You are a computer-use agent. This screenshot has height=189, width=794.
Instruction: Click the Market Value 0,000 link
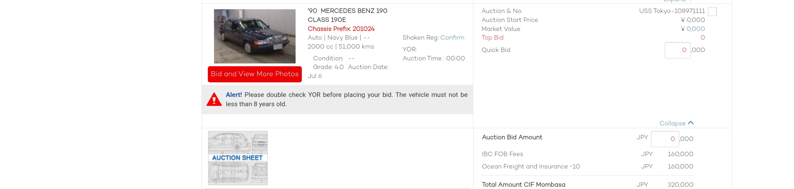pos(696,29)
